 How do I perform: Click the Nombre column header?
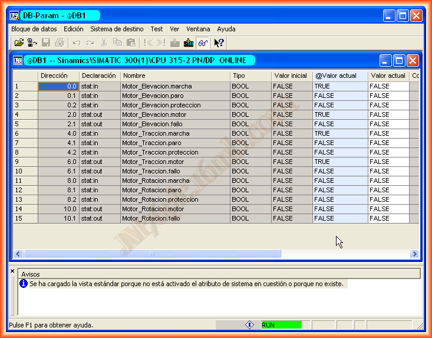click(x=175, y=76)
